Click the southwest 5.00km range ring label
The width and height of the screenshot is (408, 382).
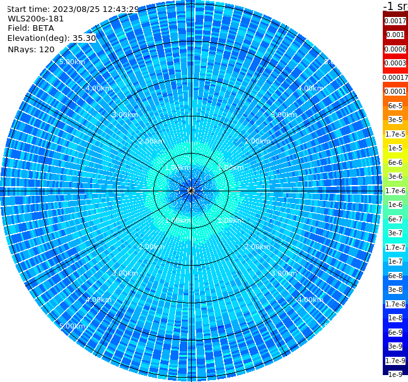pos(72,326)
